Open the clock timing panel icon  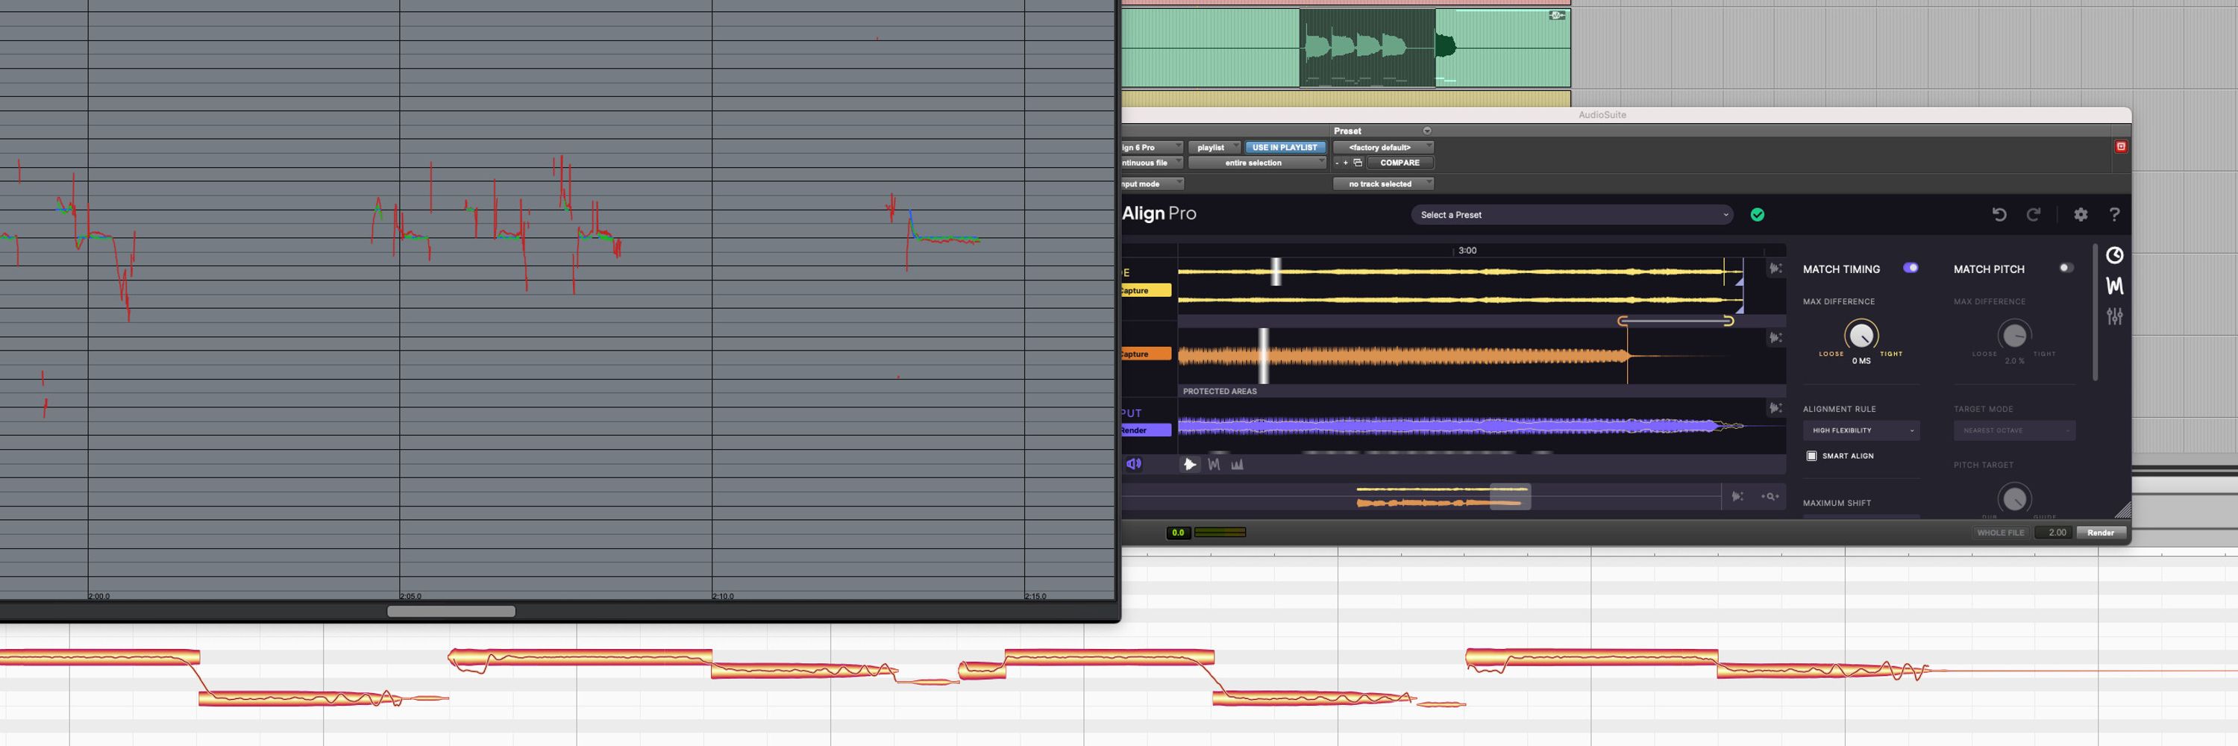(x=2115, y=255)
